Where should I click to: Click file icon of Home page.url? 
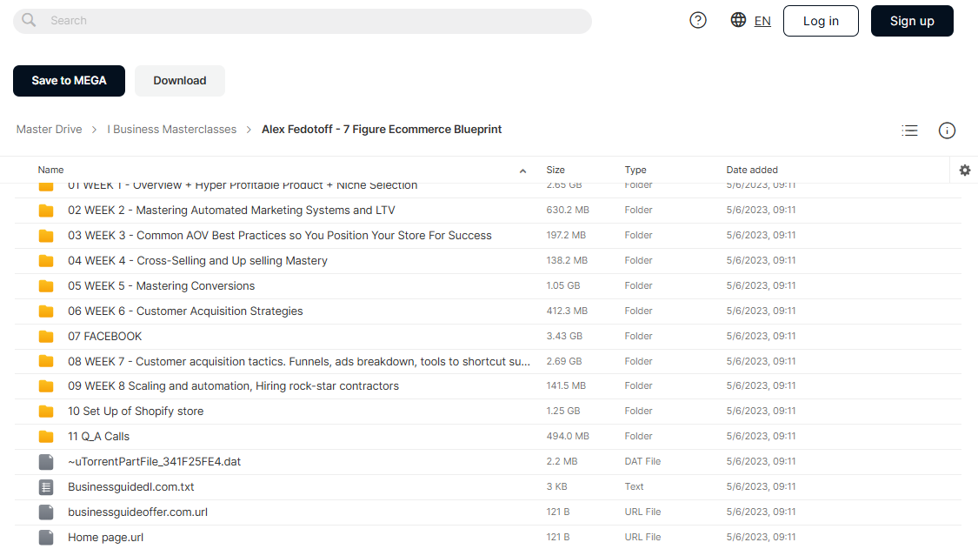(46, 537)
